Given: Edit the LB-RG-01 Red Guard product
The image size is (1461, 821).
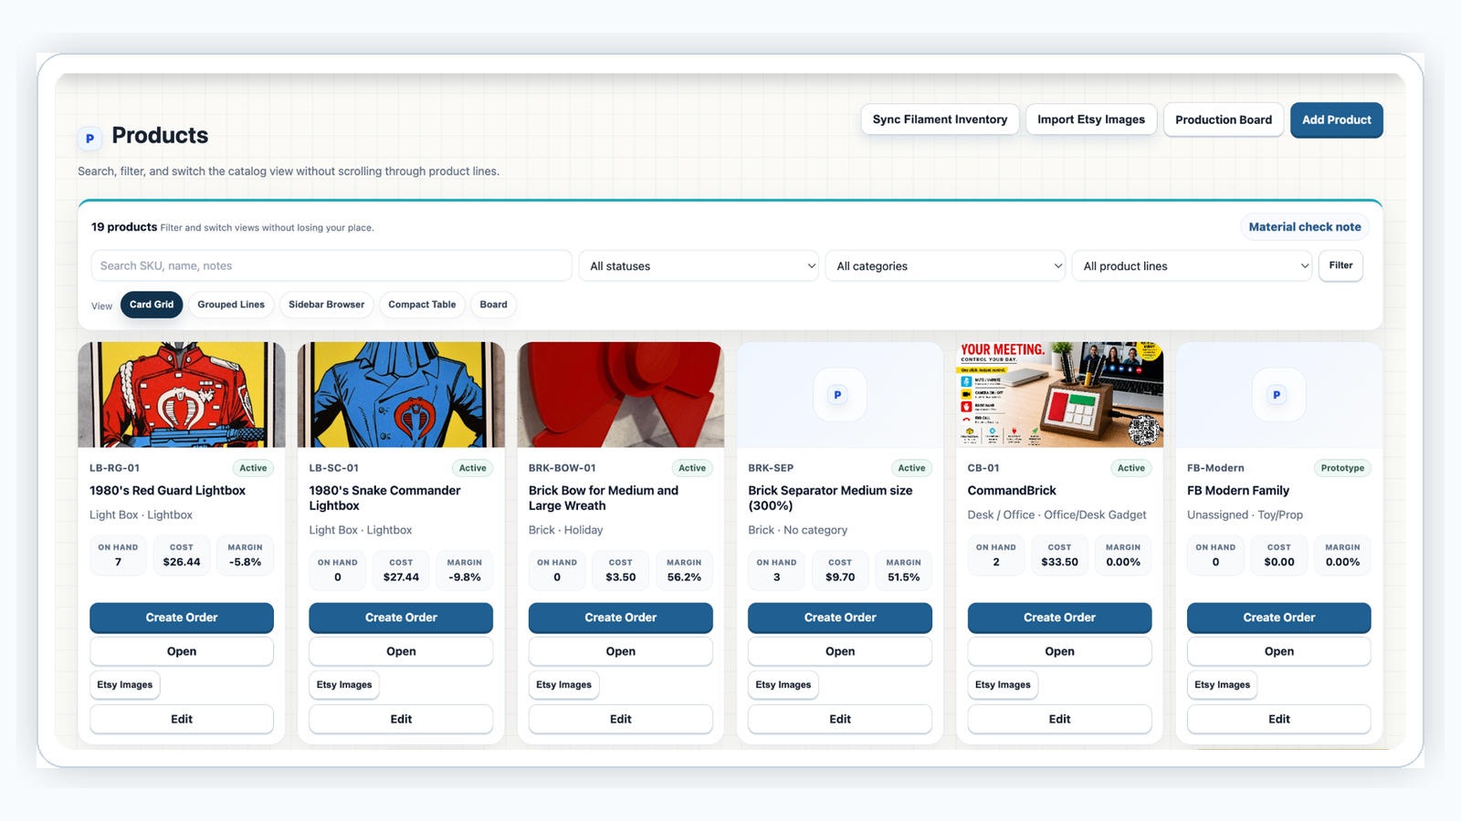Looking at the screenshot, I should [x=182, y=719].
